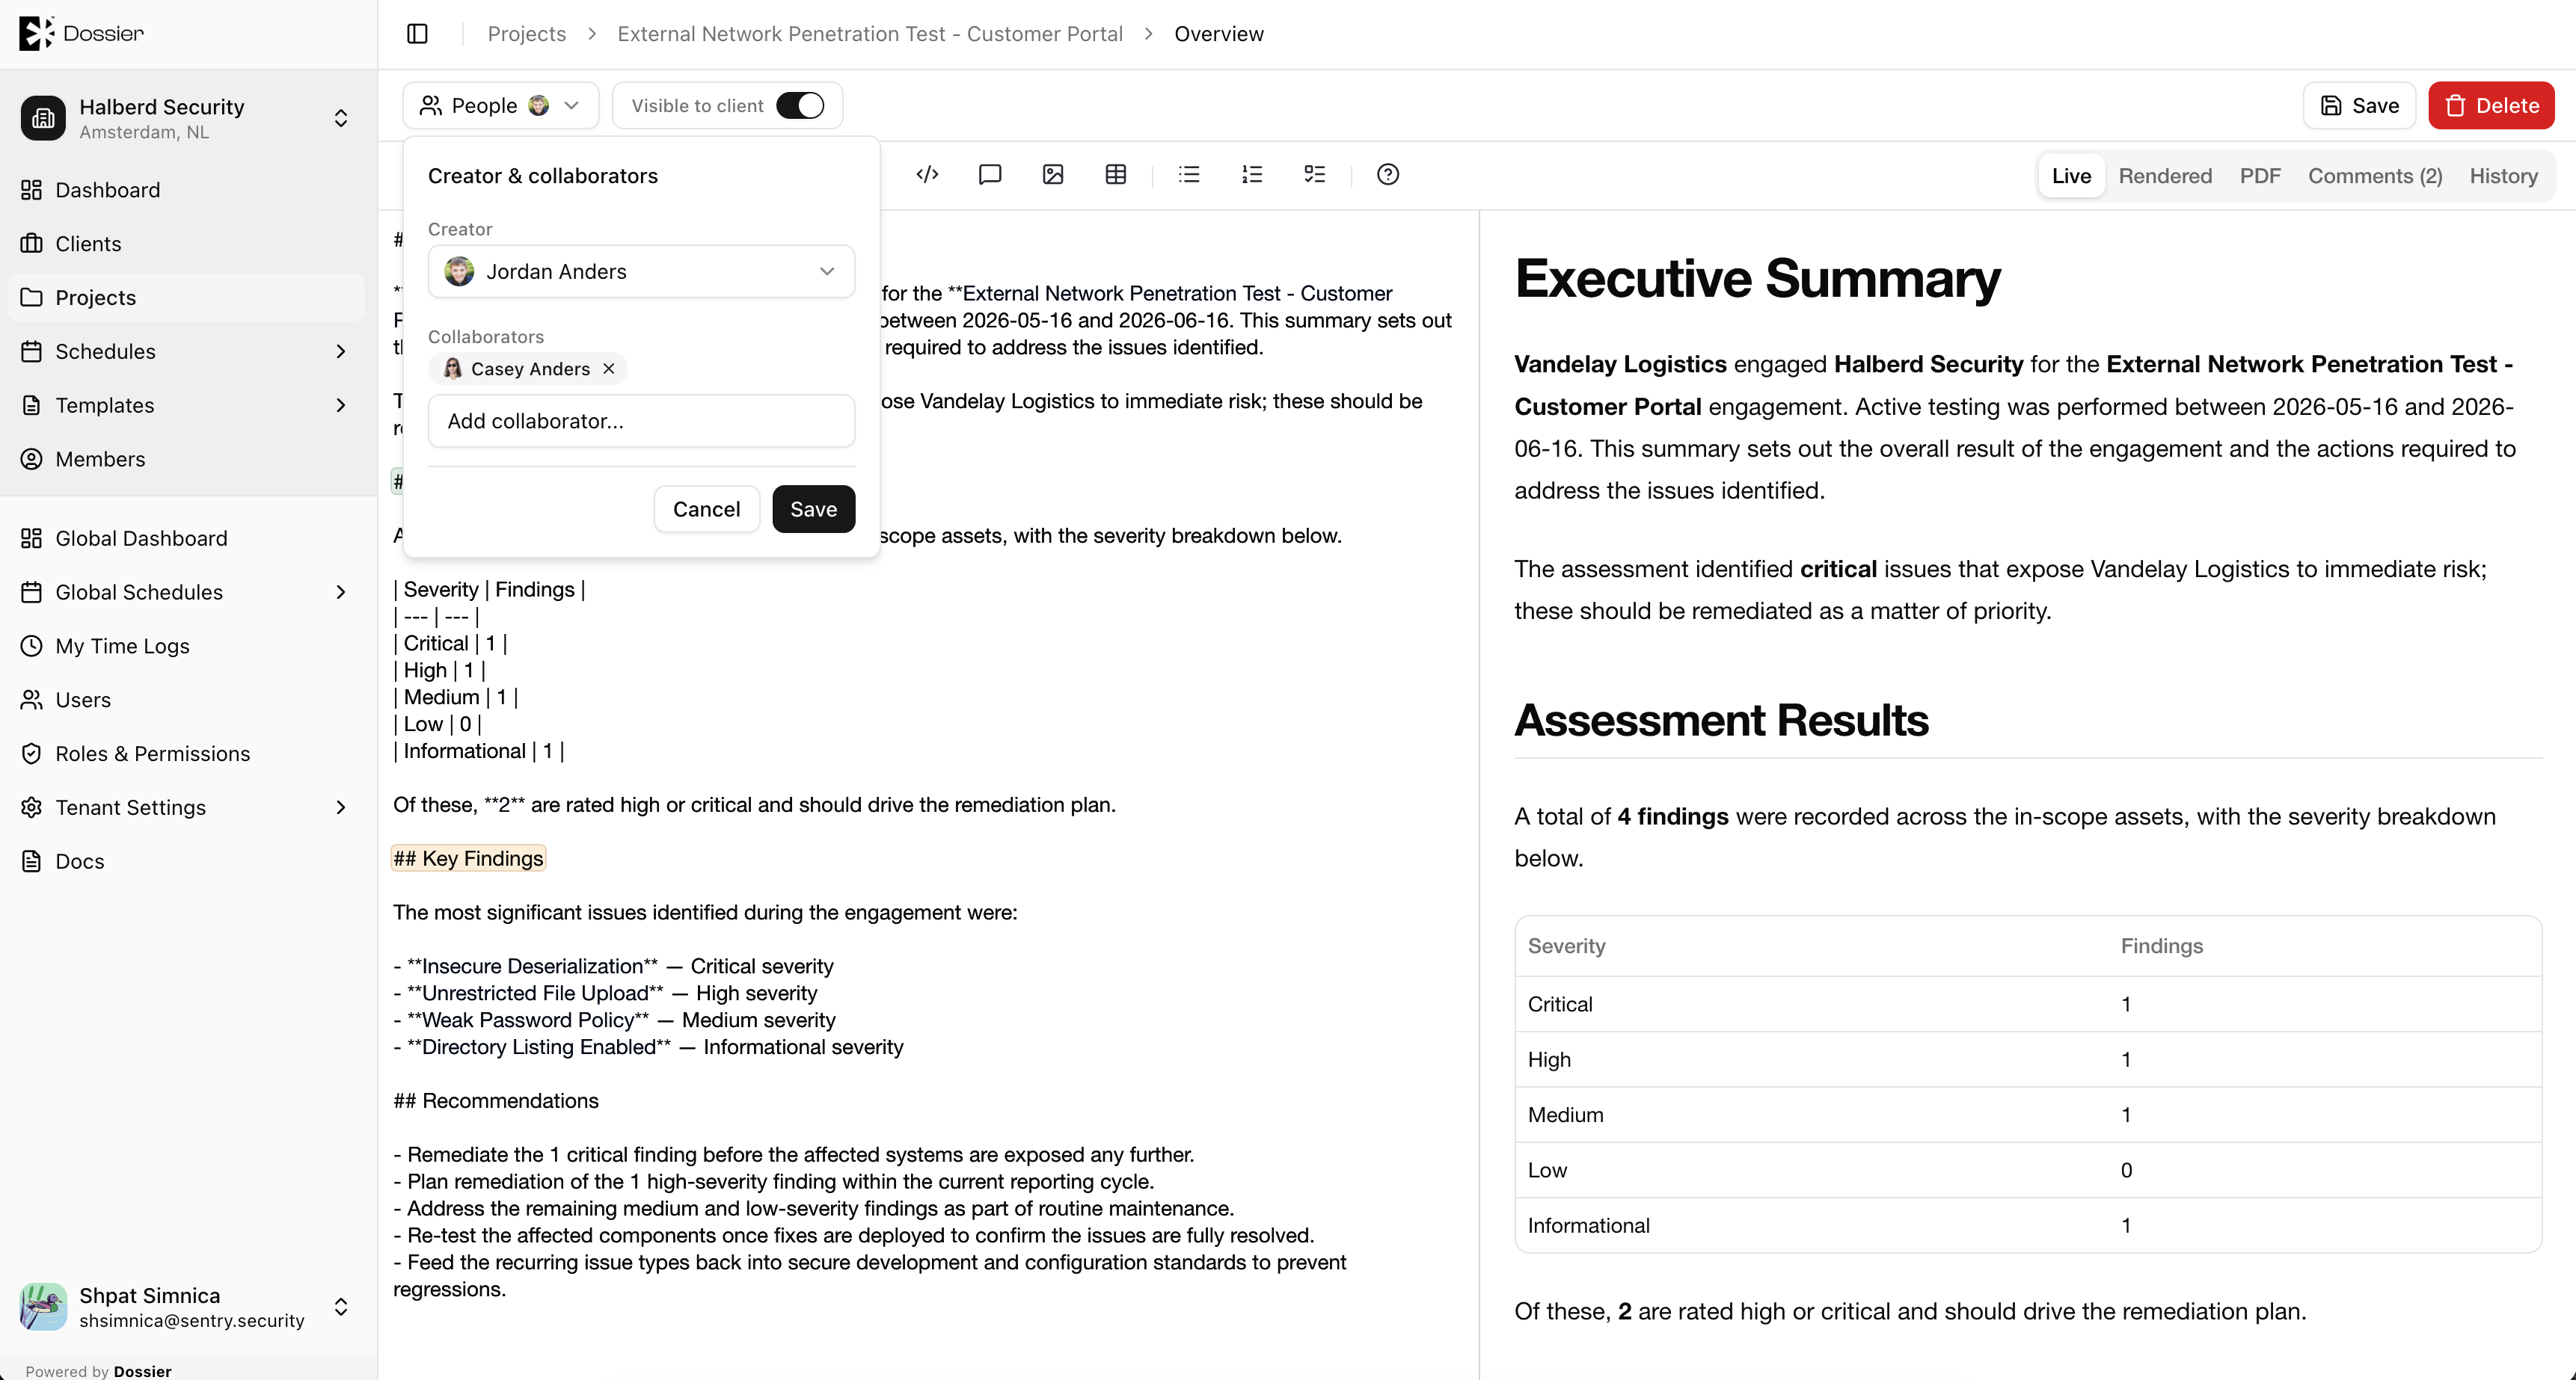This screenshot has height=1380, width=2576.
Task: Open the Creator dropdown showing Jordan Anders
Action: tap(641, 272)
